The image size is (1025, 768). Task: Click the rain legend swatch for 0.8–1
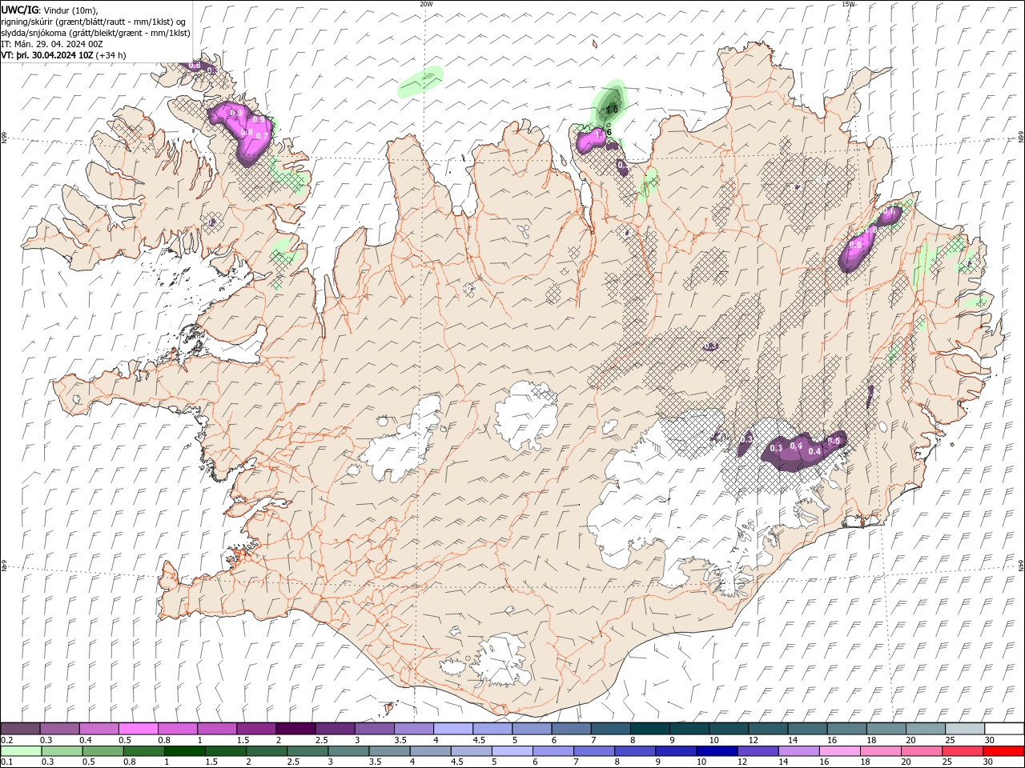(x=143, y=751)
